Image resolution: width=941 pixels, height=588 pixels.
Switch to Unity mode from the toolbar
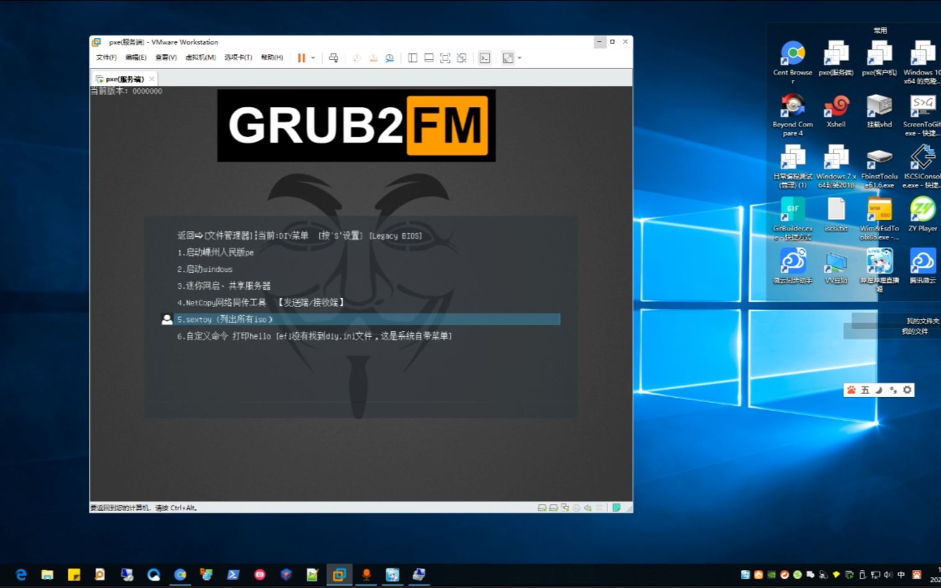tap(461, 58)
